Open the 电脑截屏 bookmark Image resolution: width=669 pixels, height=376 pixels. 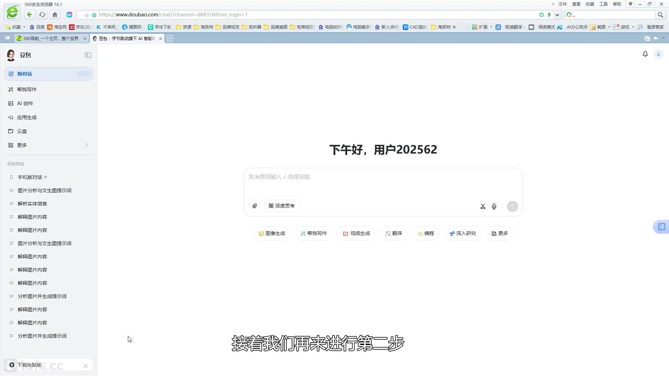[358, 27]
